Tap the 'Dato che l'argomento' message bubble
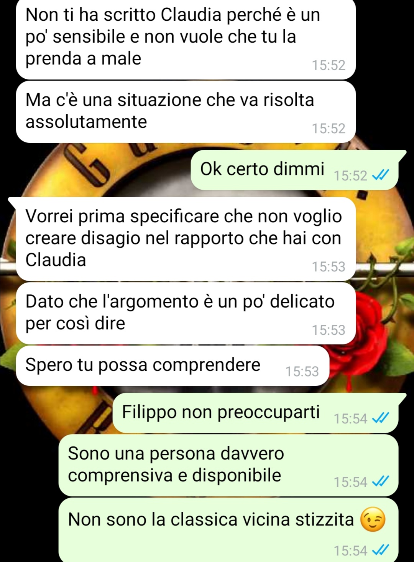The width and height of the screenshot is (414, 562). [x=186, y=313]
